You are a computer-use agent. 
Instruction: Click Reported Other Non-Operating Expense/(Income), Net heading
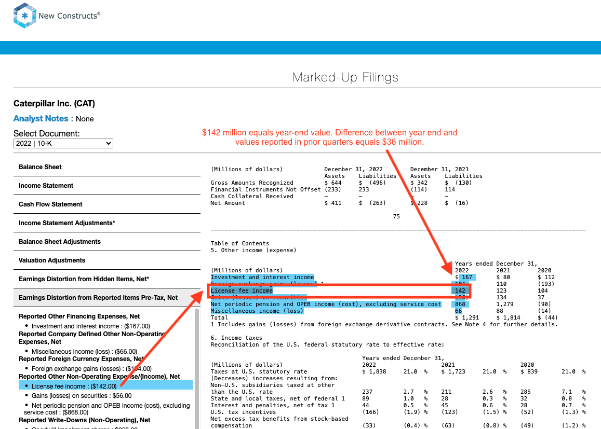pos(99,377)
